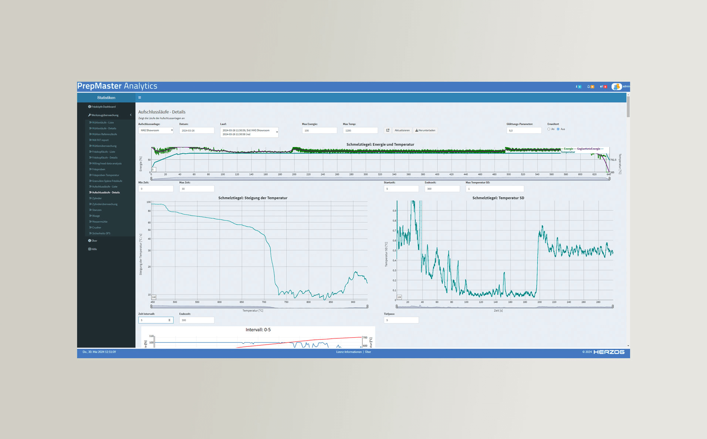Open the info notifications icon

tap(578, 87)
